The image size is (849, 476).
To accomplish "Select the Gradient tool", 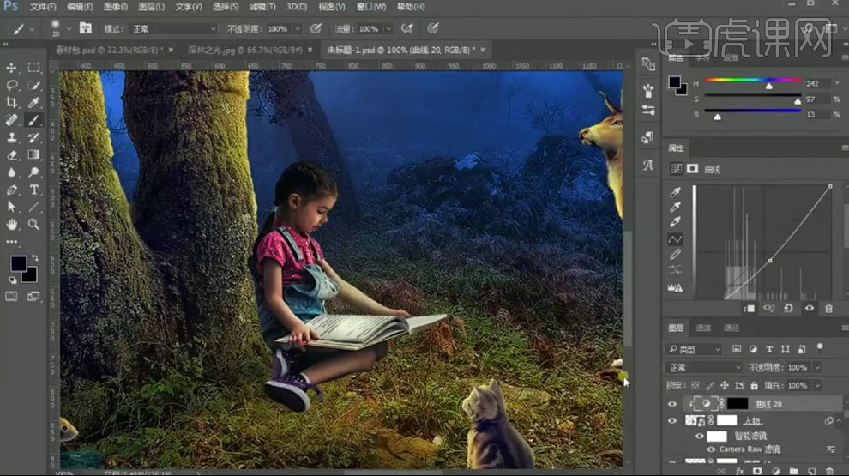I will [34, 155].
